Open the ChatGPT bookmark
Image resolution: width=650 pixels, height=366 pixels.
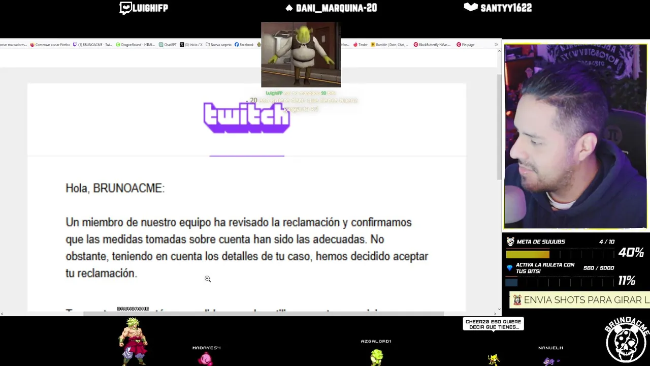(168, 45)
